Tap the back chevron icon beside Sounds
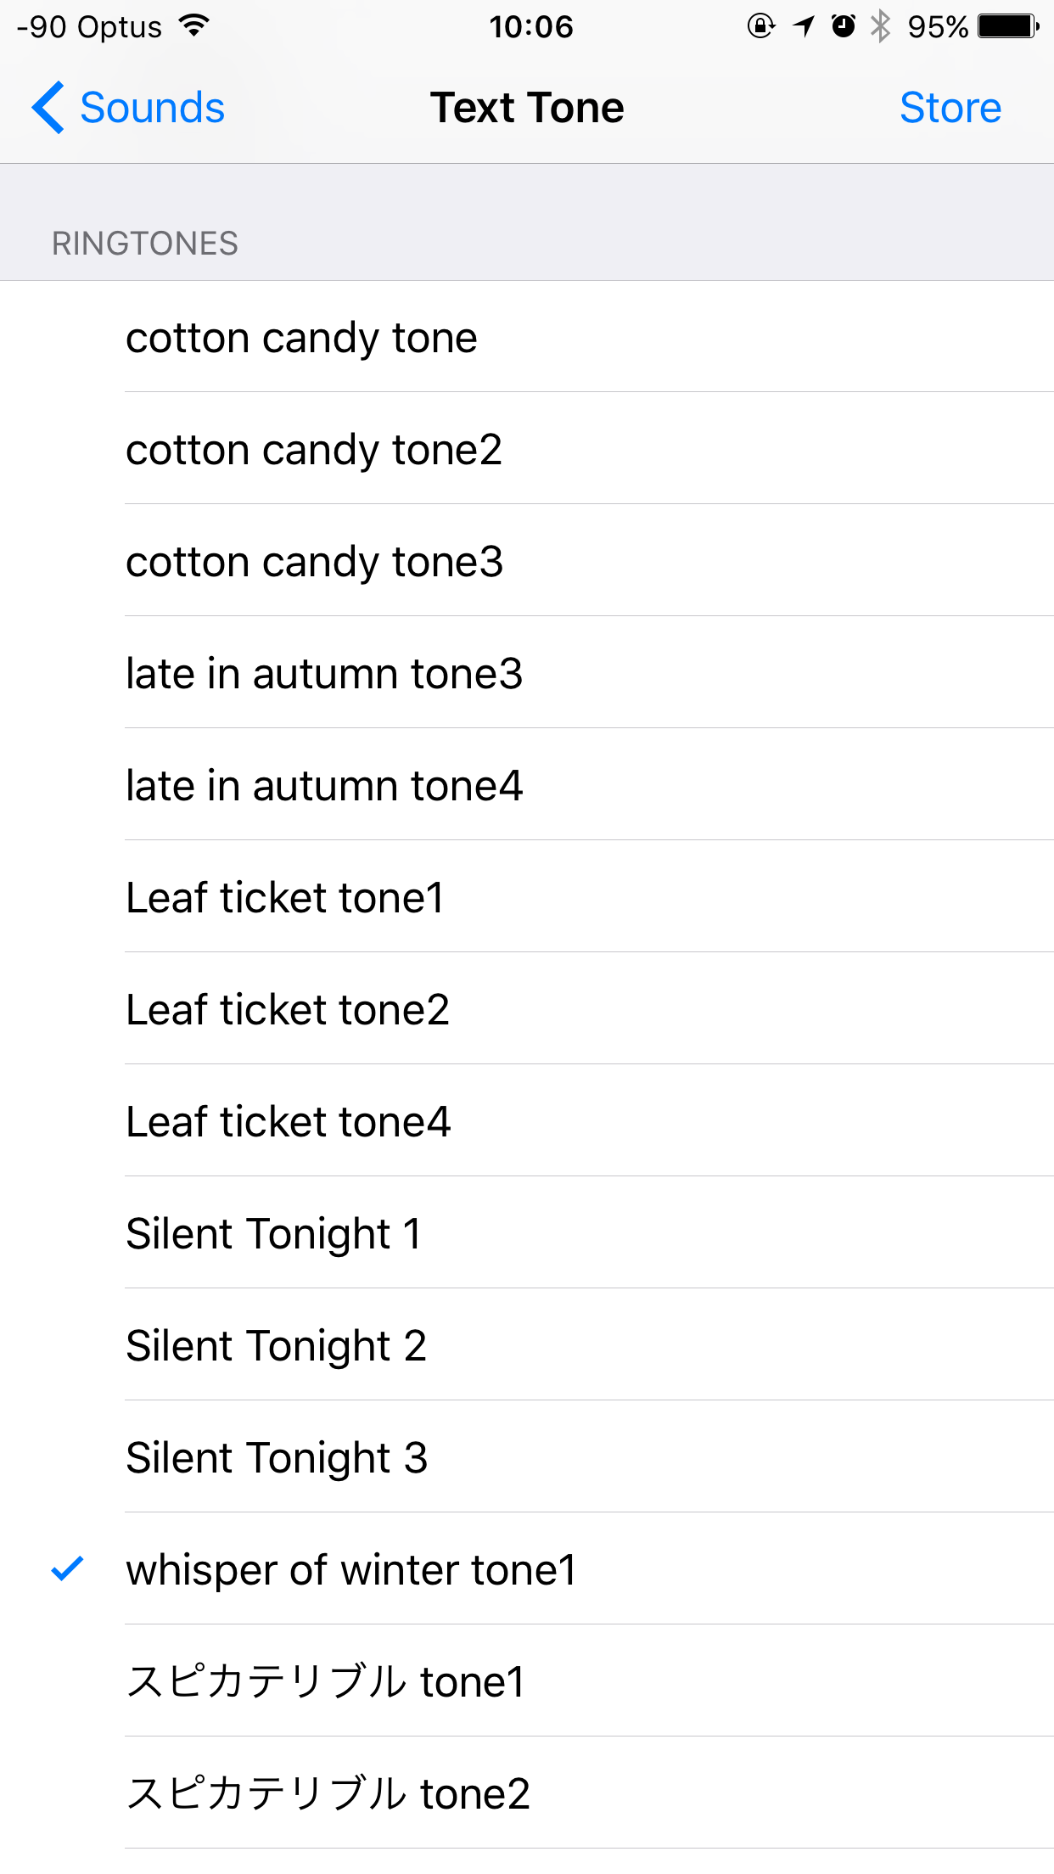 point(48,108)
